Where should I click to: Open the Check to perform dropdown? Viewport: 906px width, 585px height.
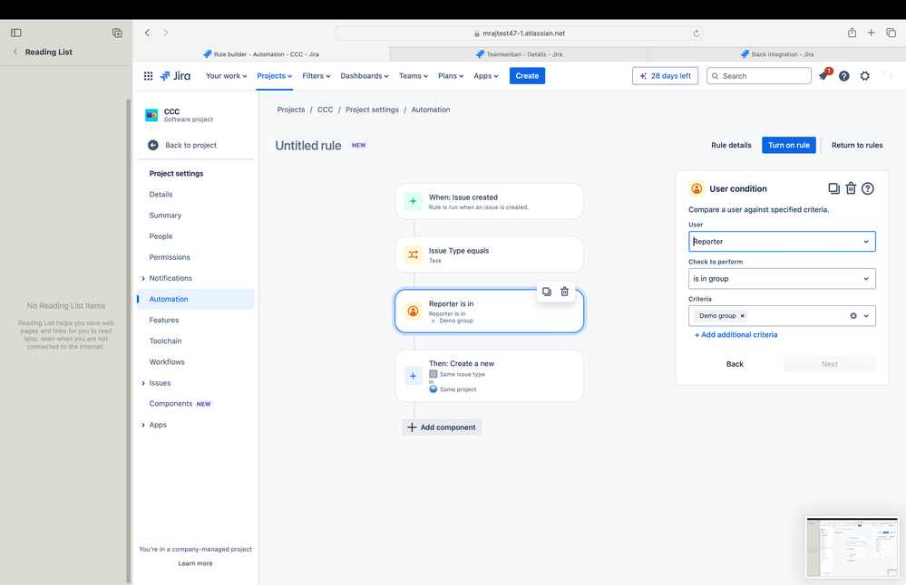[782, 279]
